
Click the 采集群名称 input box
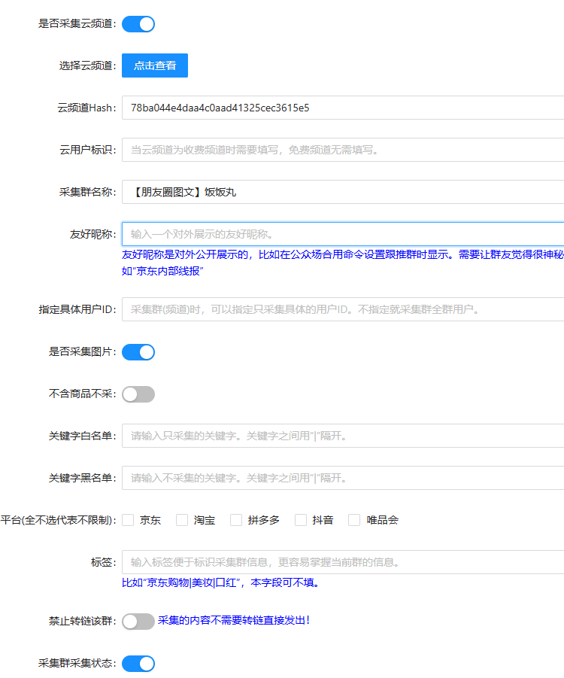343,192
